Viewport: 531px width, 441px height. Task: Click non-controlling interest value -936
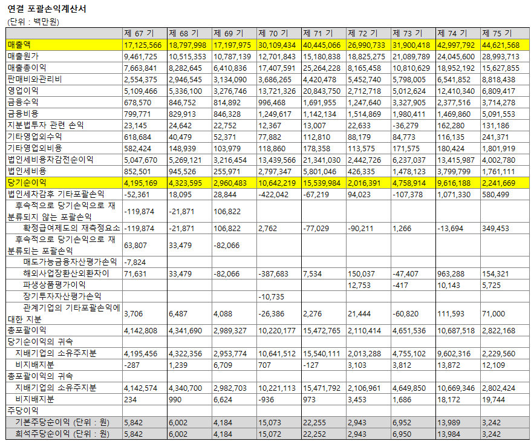[x=266, y=400]
